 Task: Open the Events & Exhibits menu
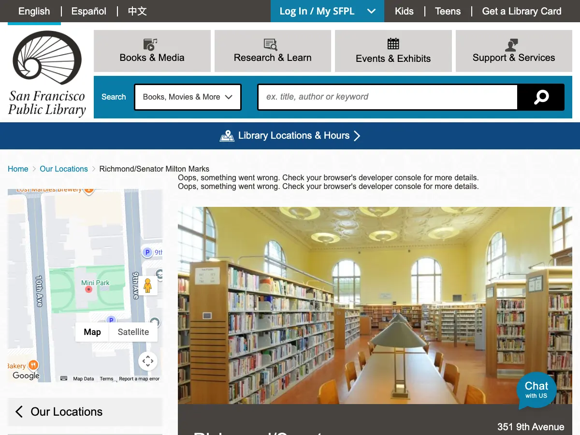pyautogui.click(x=393, y=51)
